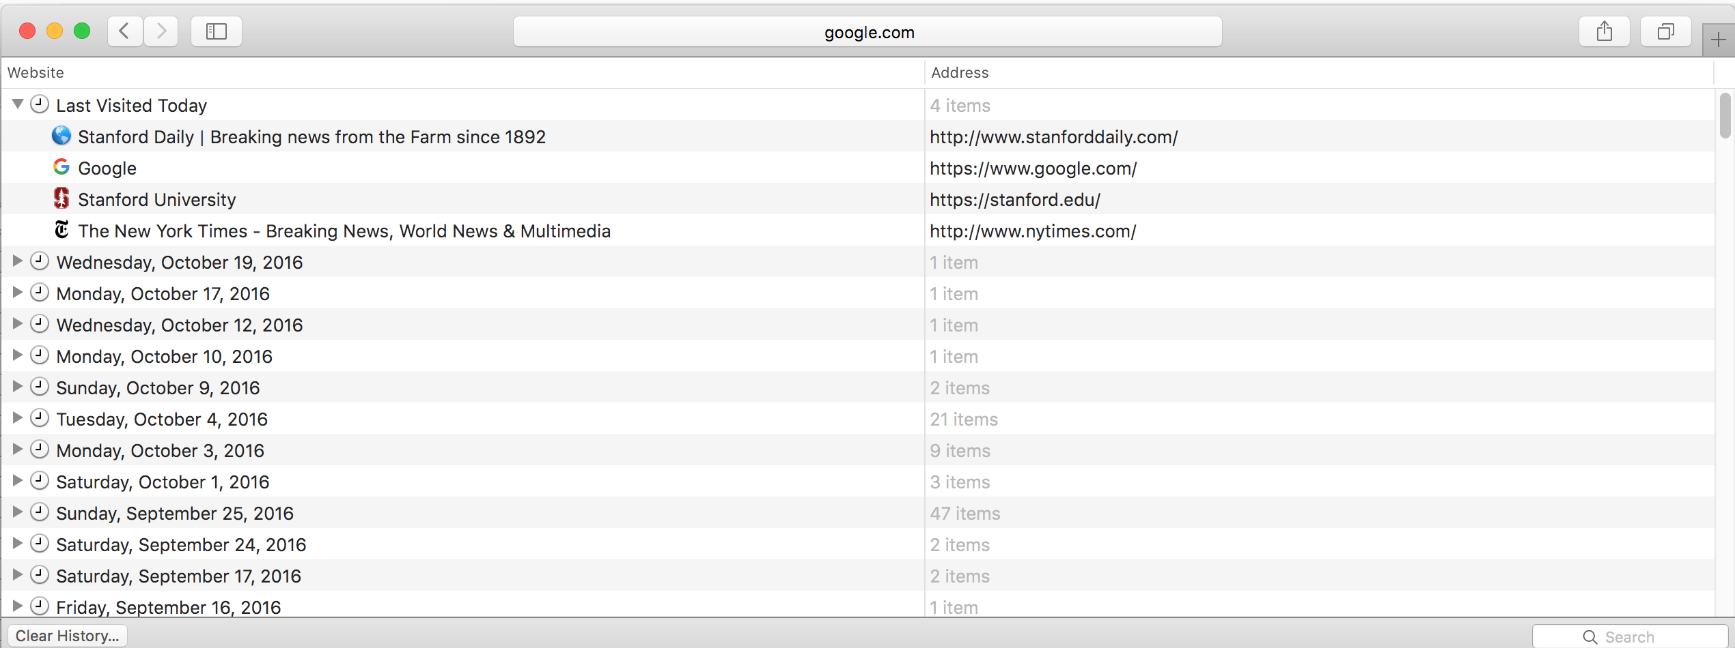Click the google.com address bar
This screenshot has width=1735, height=648.
(867, 32)
